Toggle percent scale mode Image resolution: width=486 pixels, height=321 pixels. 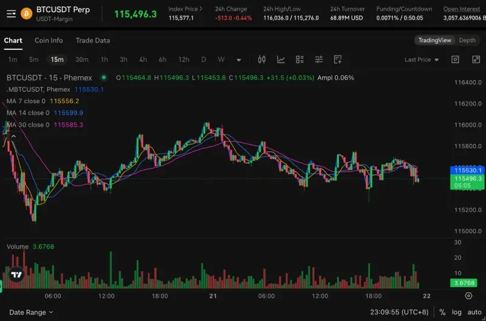coord(442,313)
